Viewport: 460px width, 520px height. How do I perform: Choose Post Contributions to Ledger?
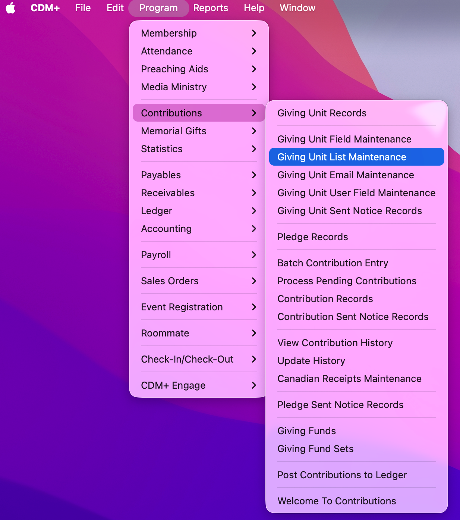[357, 475]
